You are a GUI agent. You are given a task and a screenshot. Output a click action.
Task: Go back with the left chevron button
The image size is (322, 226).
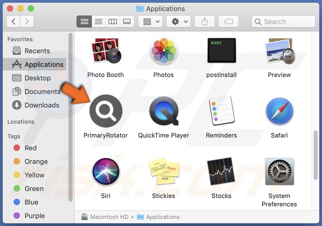click(x=13, y=21)
